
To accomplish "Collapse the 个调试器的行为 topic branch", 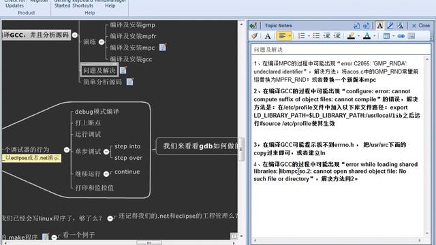I will point(67,150).
